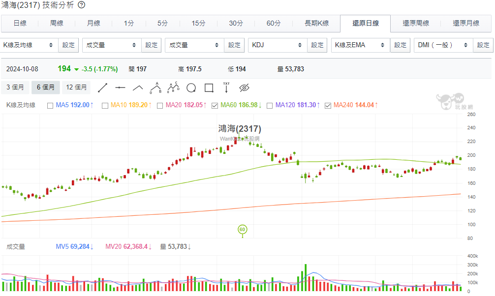Select the horizontal line drawing tool
Image resolution: width=495 pixels, height=296 pixels.
click(120, 88)
